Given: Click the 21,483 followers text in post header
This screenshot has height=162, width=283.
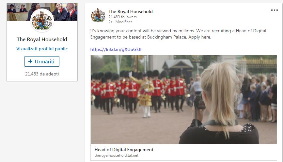Looking at the screenshot, I should coord(122,17).
